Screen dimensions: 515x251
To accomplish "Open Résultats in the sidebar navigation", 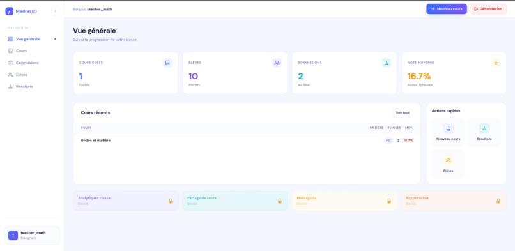I will 32,87.
